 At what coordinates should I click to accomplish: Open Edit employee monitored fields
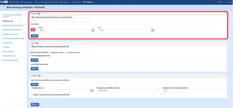(x=13, y=38)
